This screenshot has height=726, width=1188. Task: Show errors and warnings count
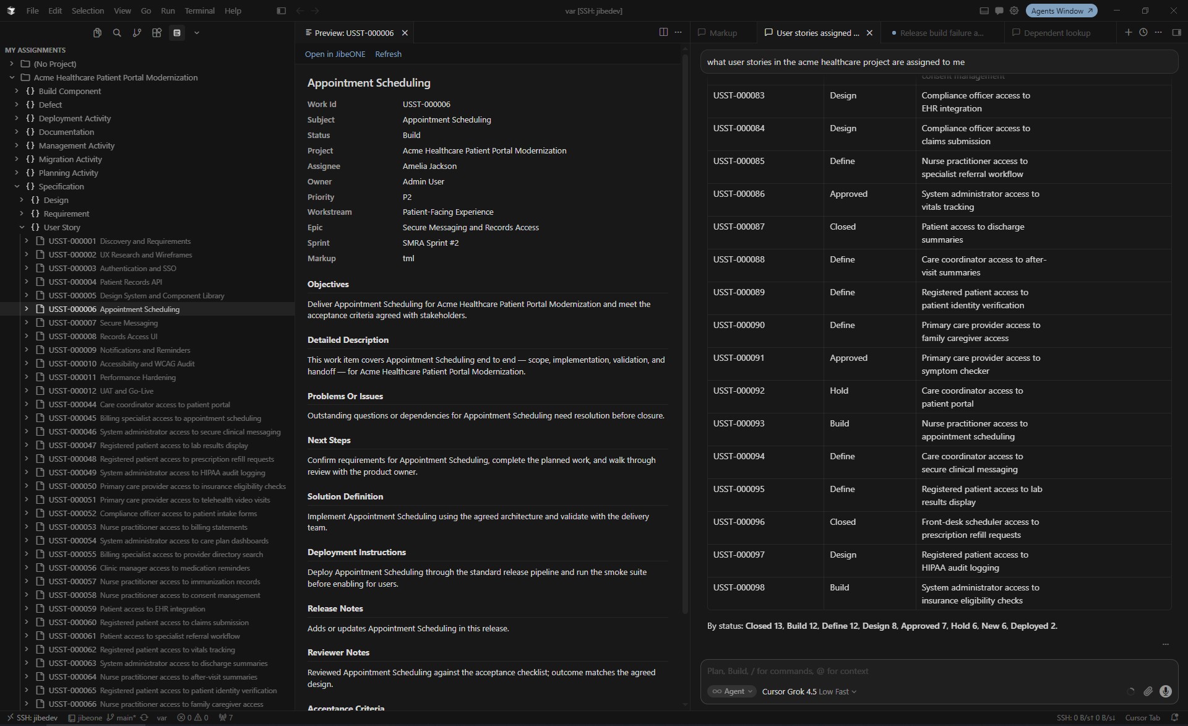192,718
